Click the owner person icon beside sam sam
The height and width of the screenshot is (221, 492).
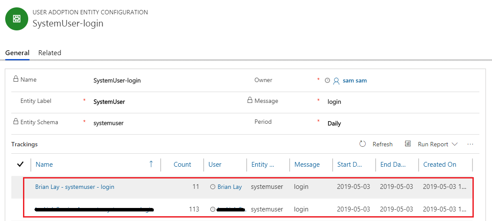coord(336,81)
